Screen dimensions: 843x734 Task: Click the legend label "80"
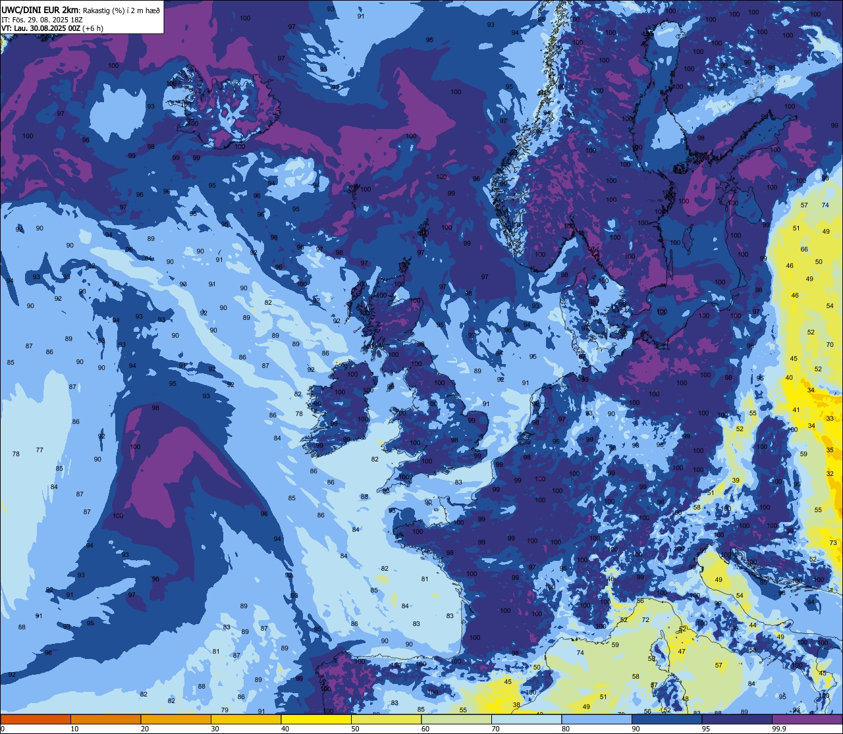(x=566, y=729)
